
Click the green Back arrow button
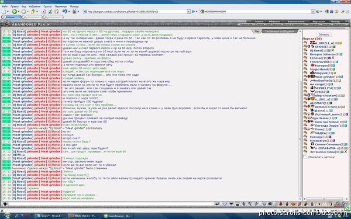[14, 12]
